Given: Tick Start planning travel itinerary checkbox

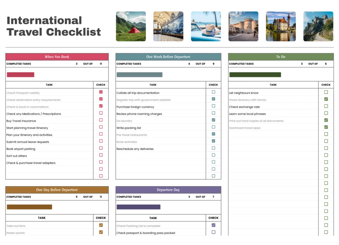Looking at the screenshot, I should 101,127.
